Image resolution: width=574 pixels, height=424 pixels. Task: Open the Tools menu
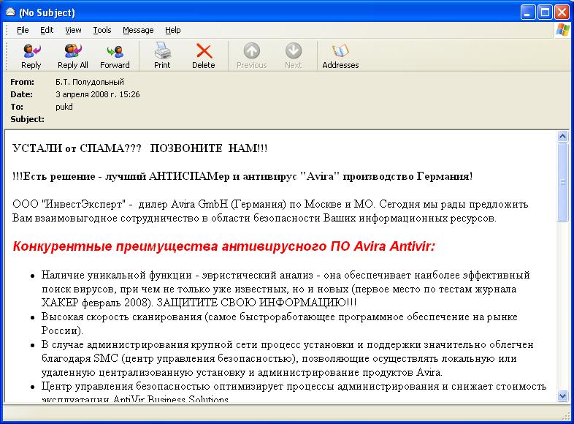[x=102, y=30]
